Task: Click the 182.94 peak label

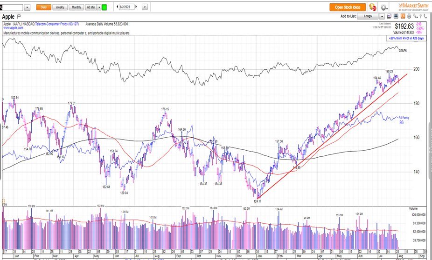Action: coord(14,98)
